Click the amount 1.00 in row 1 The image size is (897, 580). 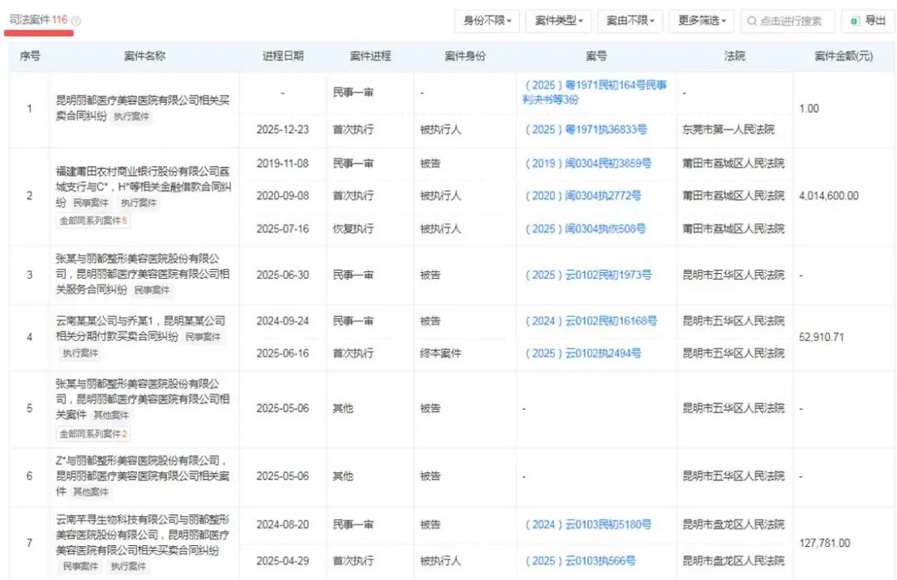coord(809,109)
